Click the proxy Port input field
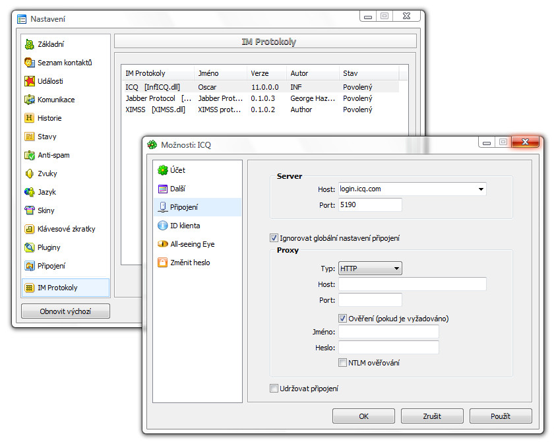Image resolution: width=554 pixels, height=442 pixels. point(370,300)
